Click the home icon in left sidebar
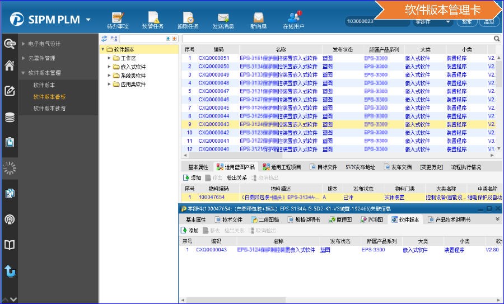 click(10, 66)
